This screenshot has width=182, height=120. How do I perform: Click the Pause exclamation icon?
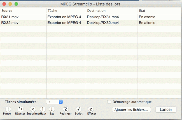pyautogui.click(x=8, y=109)
